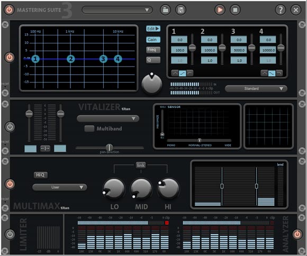This screenshot has height=256, width=307.
Task: Select low-pass filter shape for band 4
Action: click(279, 73)
